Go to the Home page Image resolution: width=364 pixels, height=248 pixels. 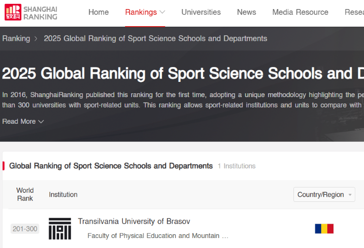pyautogui.click(x=98, y=12)
